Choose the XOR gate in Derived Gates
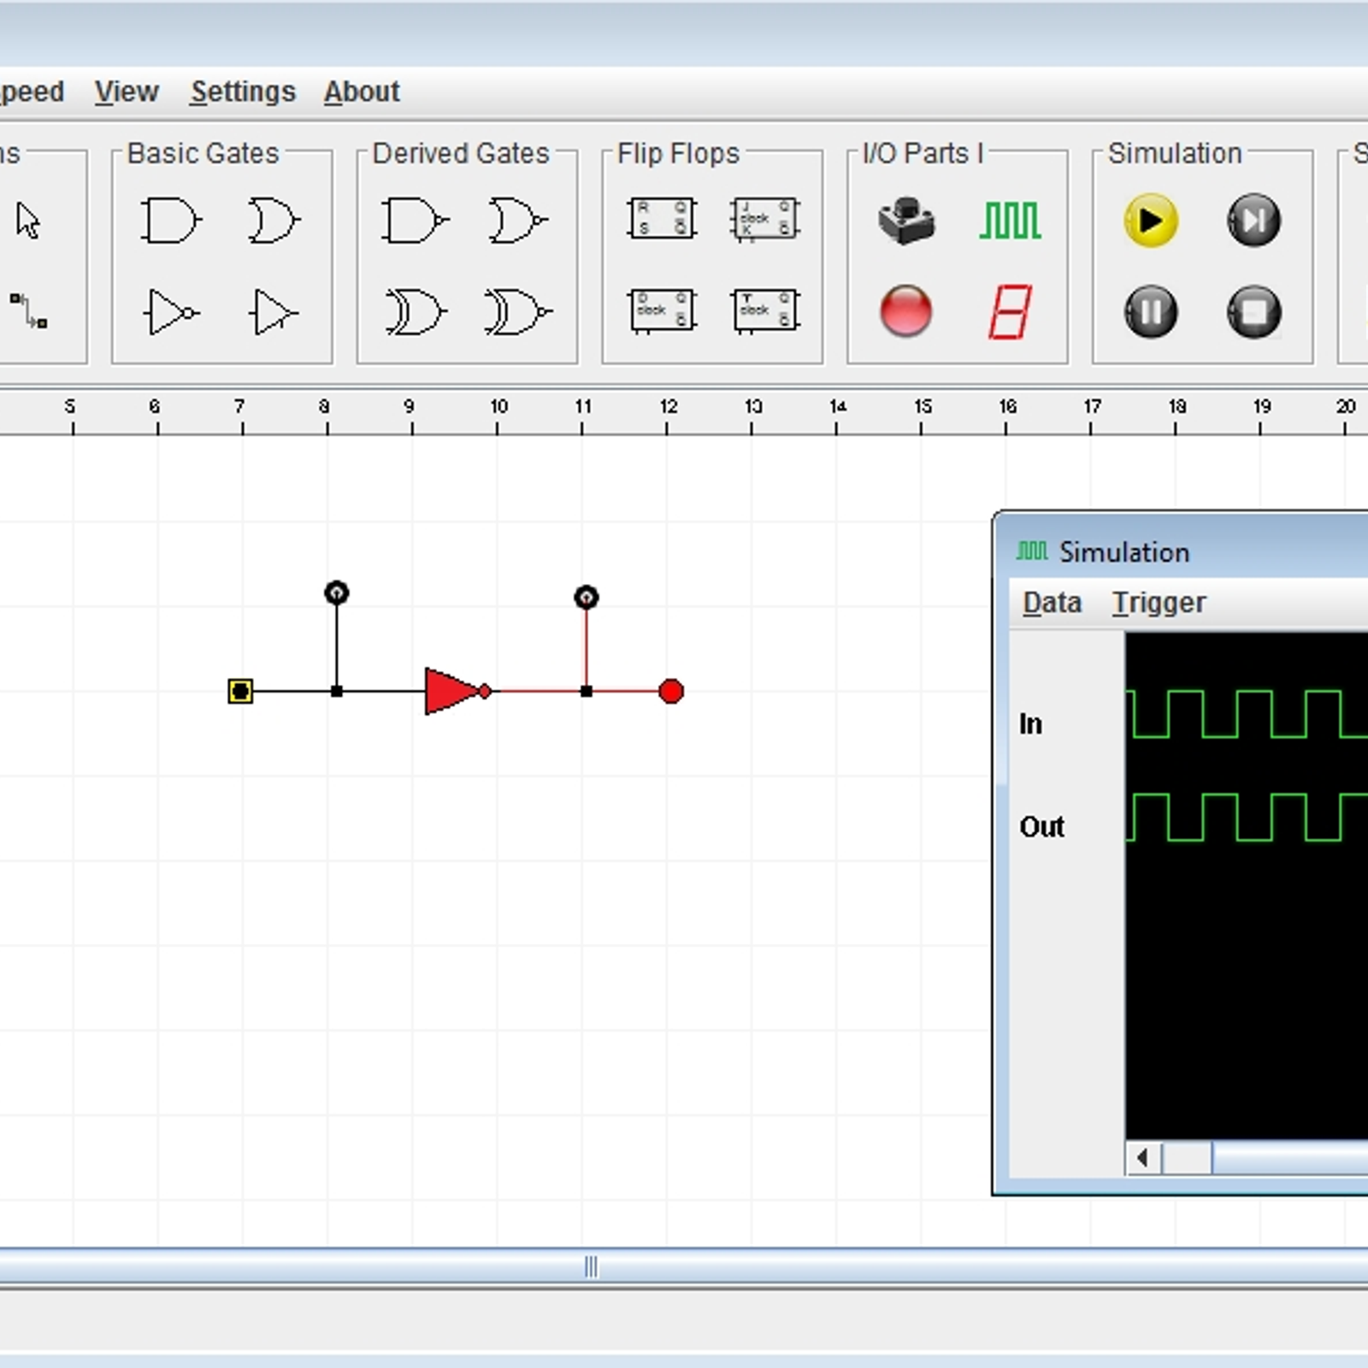 click(416, 313)
